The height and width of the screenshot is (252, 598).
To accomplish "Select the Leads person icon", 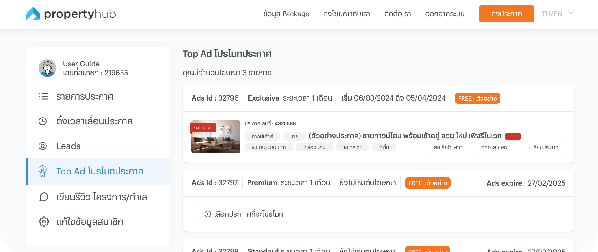I will pos(43,146).
